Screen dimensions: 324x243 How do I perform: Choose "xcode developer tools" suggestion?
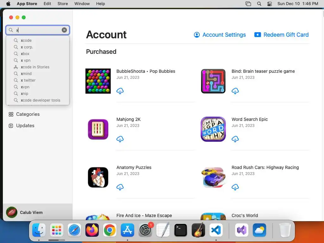click(38, 100)
